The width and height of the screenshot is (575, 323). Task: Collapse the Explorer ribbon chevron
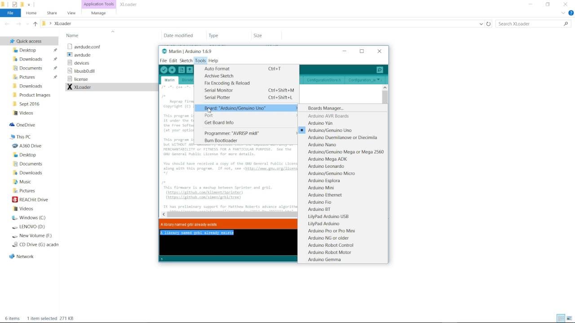point(563,13)
